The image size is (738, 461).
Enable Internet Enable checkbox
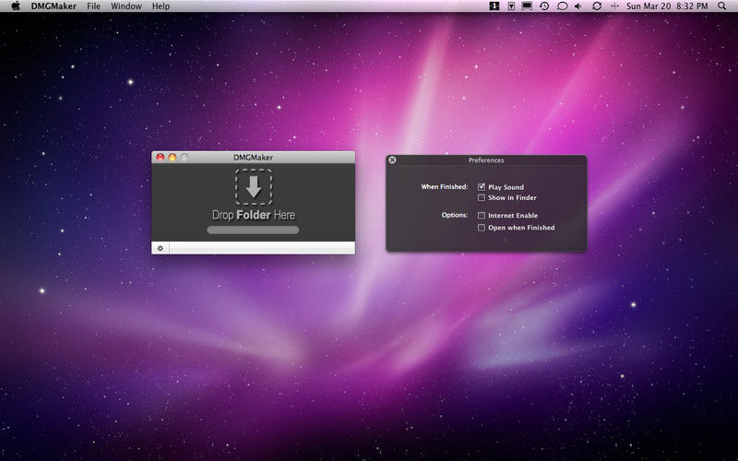[481, 216]
